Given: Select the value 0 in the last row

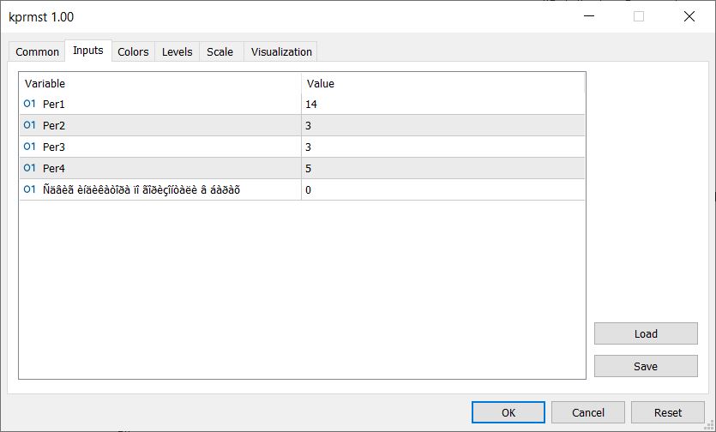Looking at the screenshot, I should coord(442,189).
